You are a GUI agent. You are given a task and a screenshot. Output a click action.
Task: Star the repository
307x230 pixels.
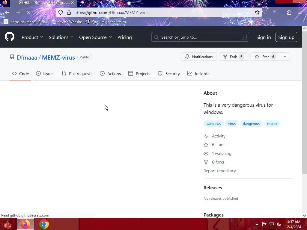coord(265,57)
